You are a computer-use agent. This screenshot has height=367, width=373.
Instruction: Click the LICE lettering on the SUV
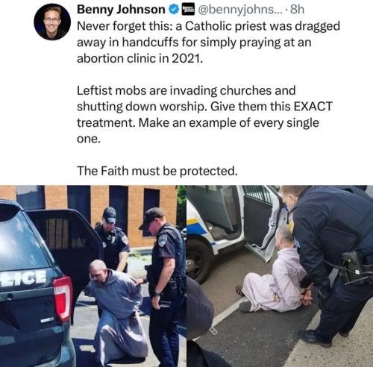click(24, 278)
